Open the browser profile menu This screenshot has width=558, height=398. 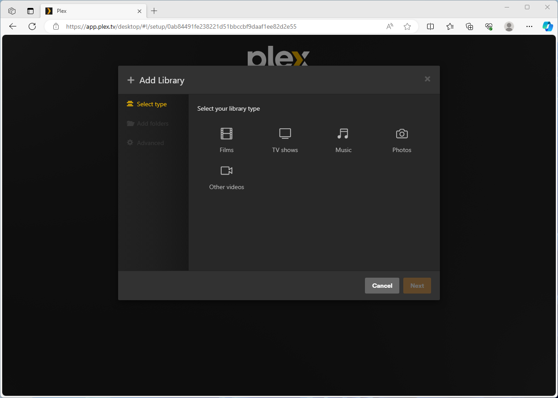pos(509,26)
